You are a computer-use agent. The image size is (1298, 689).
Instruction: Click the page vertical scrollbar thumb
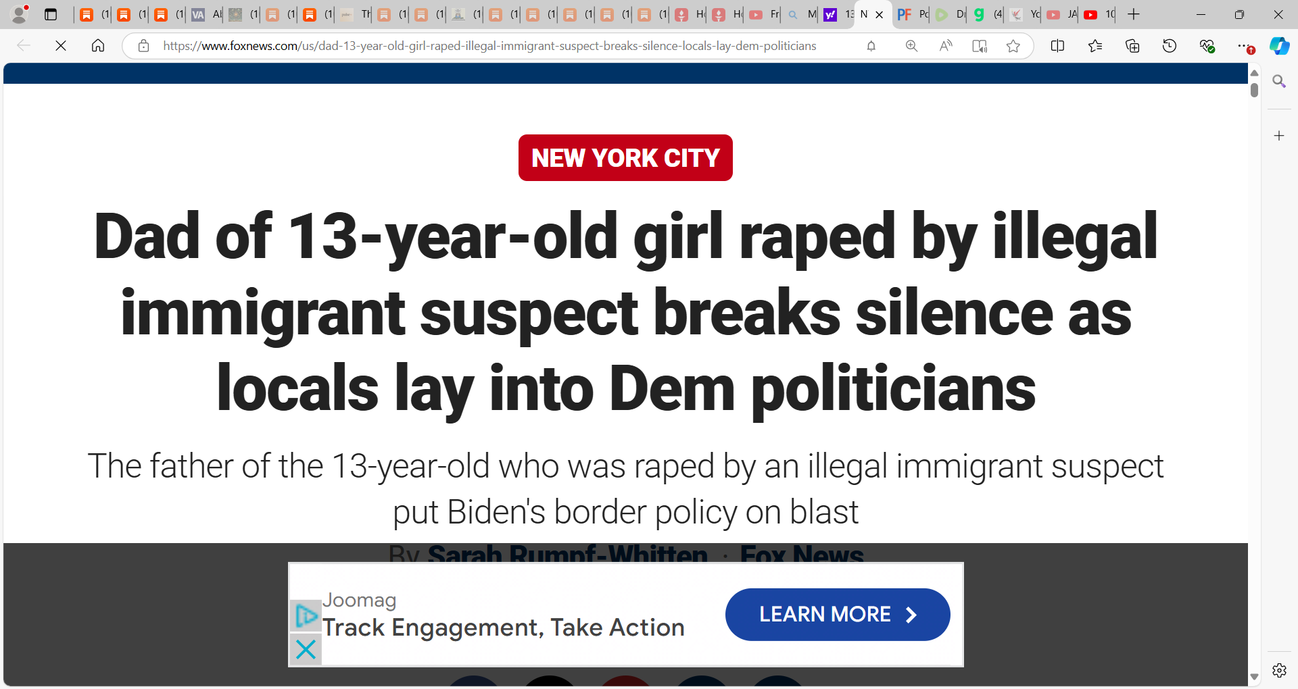1254,90
